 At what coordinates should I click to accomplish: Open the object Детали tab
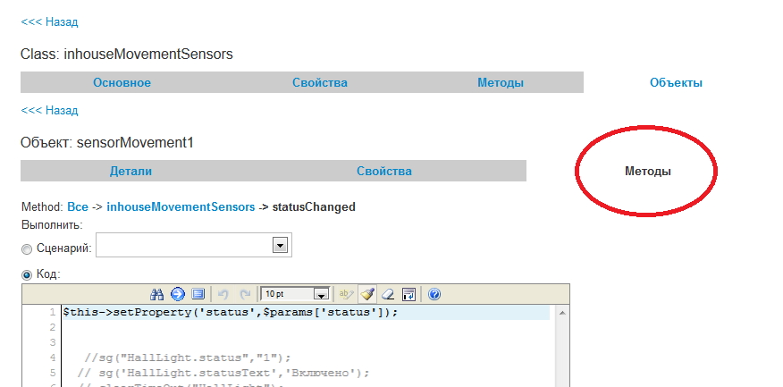point(130,172)
